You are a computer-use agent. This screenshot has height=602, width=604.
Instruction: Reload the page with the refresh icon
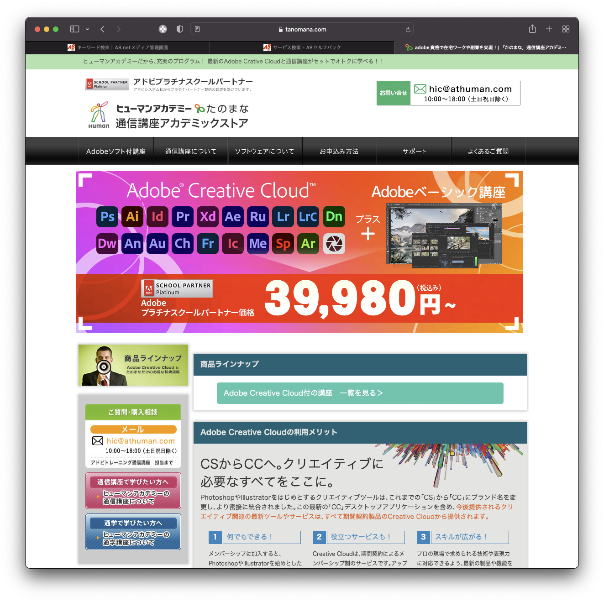point(408,30)
